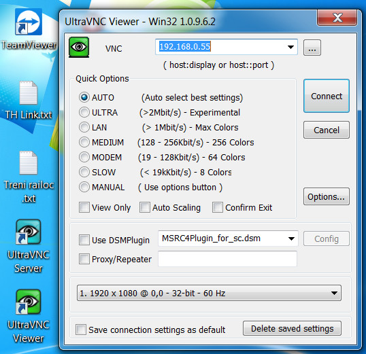Click the Delete saved settings button
Viewport: 366px width, 354px height.
[x=292, y=328]
